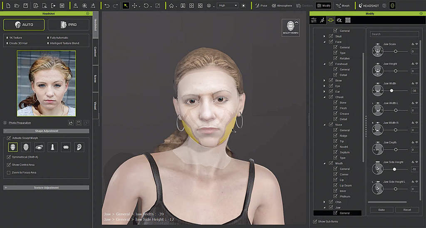The image size is (426, 228).
Task: Collapse the Nose tree node
Action: click(x=324, y=125)
